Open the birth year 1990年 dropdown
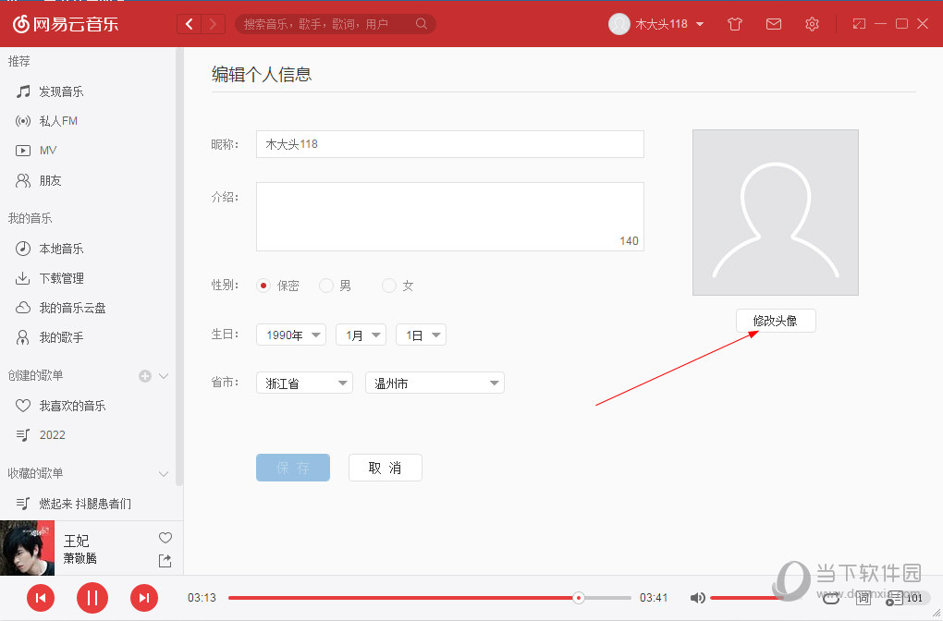Viewport: 943px width, 621px height. pyautogui.click(x=290, y=335)
